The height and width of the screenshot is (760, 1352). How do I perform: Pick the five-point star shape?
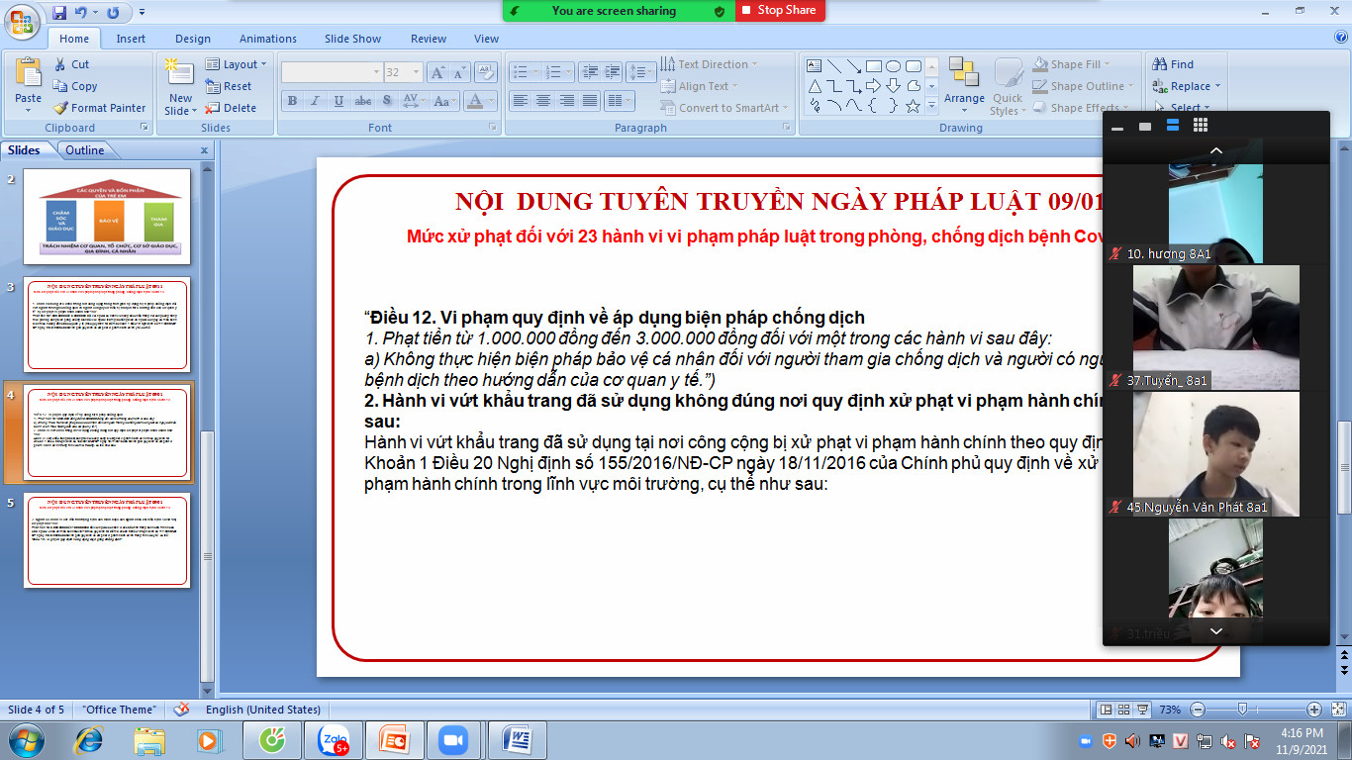(x=913, y=105)
